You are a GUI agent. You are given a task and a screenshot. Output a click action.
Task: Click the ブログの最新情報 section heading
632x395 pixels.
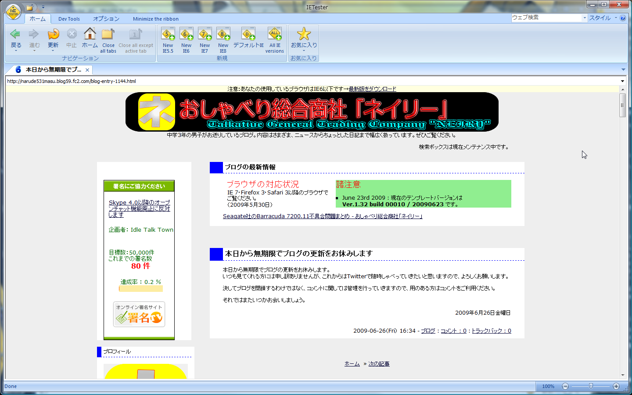(x=250, y=167)
